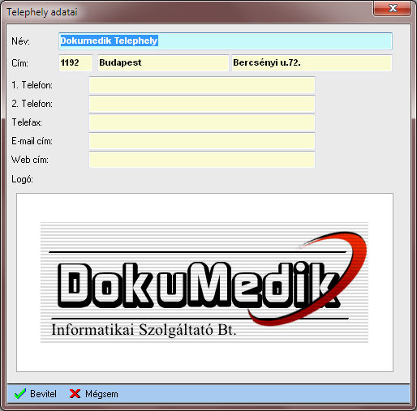
Task: Click the E-mail cím: label
Action: point(32,141)
